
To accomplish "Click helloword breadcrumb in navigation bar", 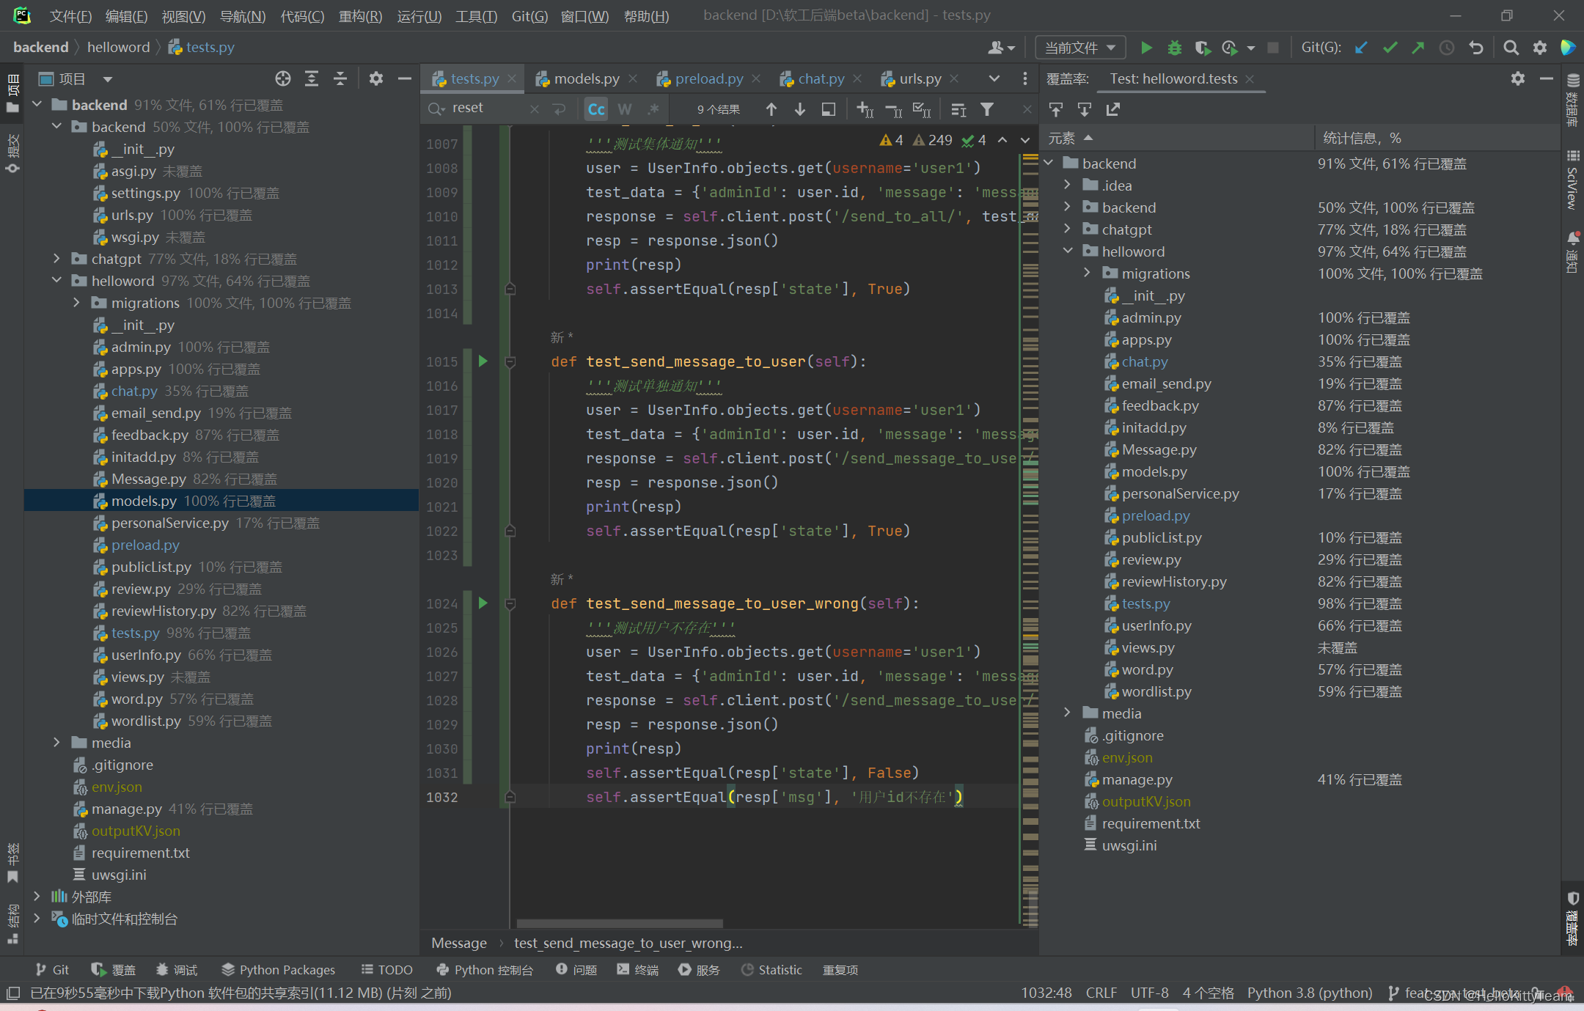I will pyautogui.click(x=118, y=47).
